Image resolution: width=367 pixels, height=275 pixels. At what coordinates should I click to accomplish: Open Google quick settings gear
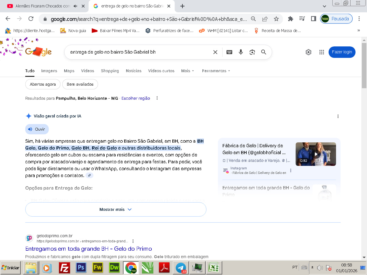coord(309,52)
